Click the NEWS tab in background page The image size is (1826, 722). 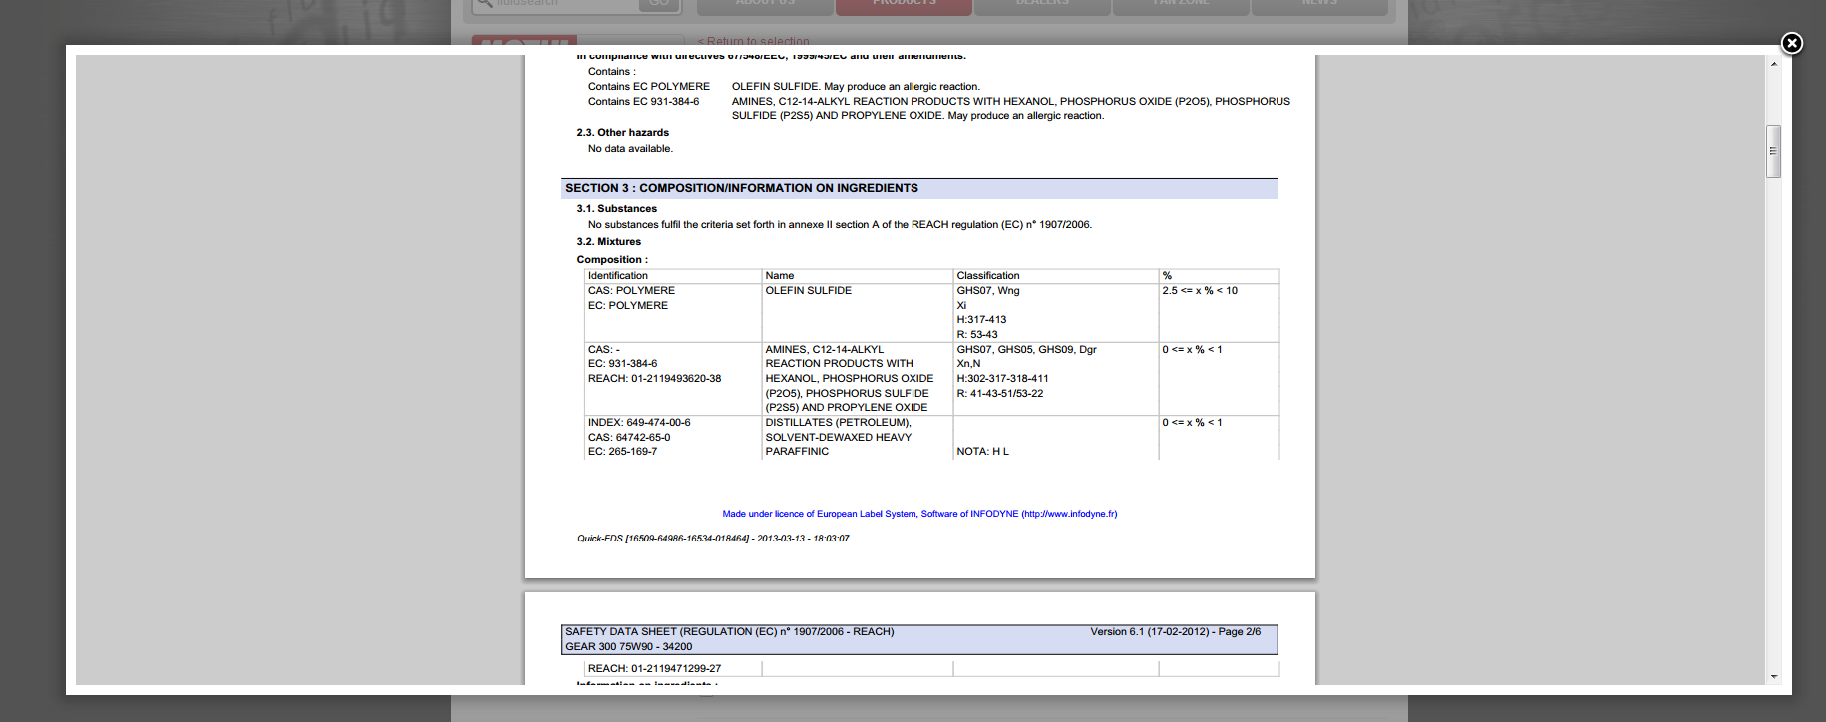pos(1319,6)
